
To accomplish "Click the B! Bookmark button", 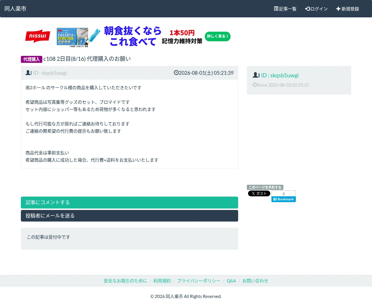I will tap(284, 199).
